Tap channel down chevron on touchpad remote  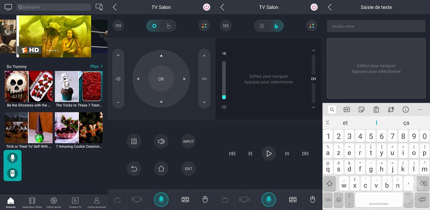pyautogui.click(x=314, y=107)
